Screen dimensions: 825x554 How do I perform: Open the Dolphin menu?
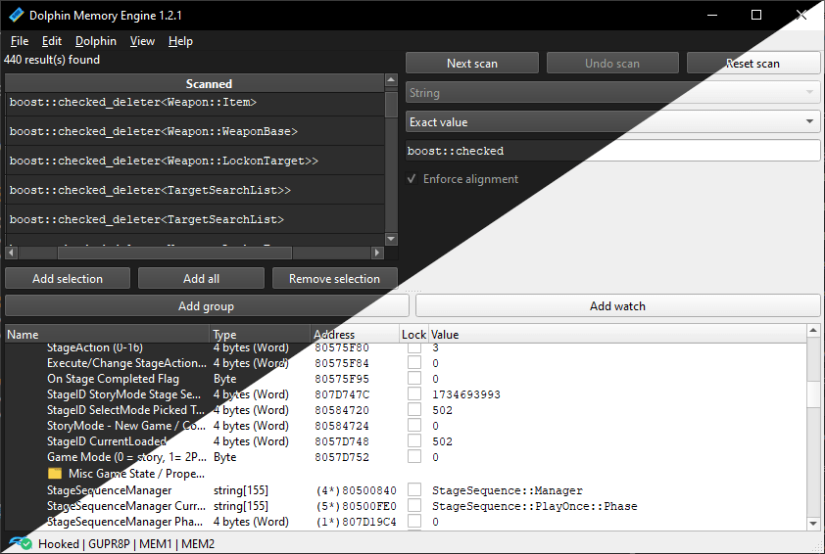coord(96,41)
